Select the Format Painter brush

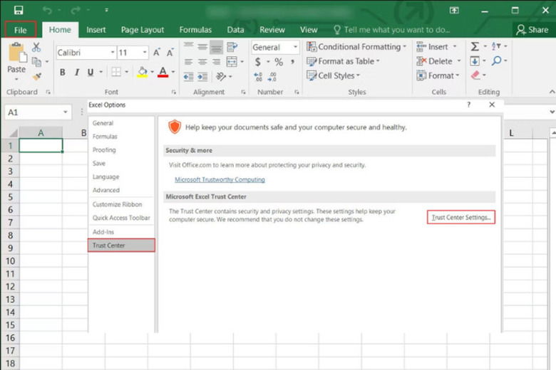[x=36, y=76]
